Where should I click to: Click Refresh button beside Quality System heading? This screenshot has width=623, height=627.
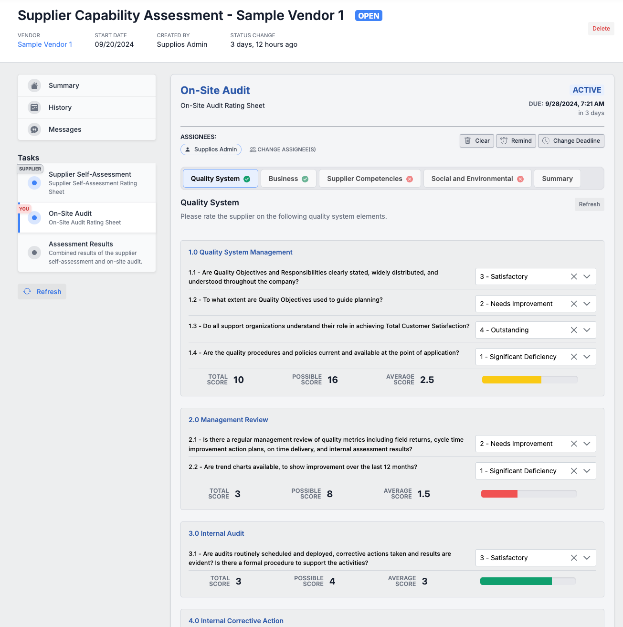(589, 204)
